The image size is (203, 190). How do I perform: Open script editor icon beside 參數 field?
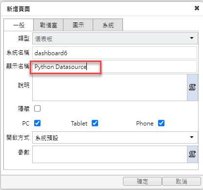point(192,154)
